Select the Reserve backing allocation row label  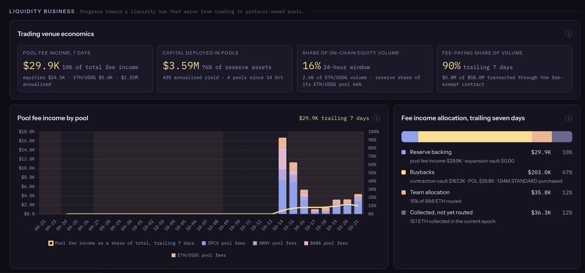[430, 152]
